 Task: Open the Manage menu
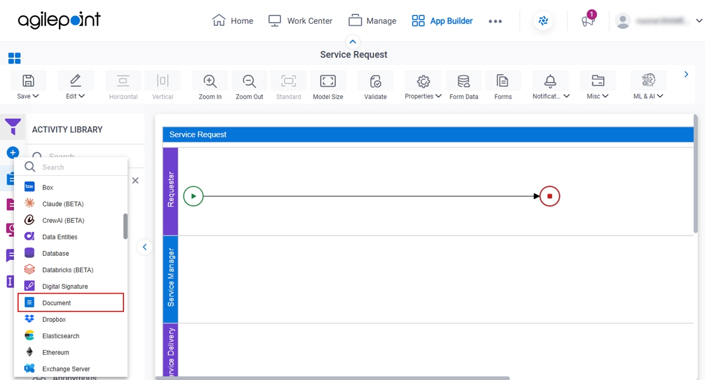click(372, 21)
